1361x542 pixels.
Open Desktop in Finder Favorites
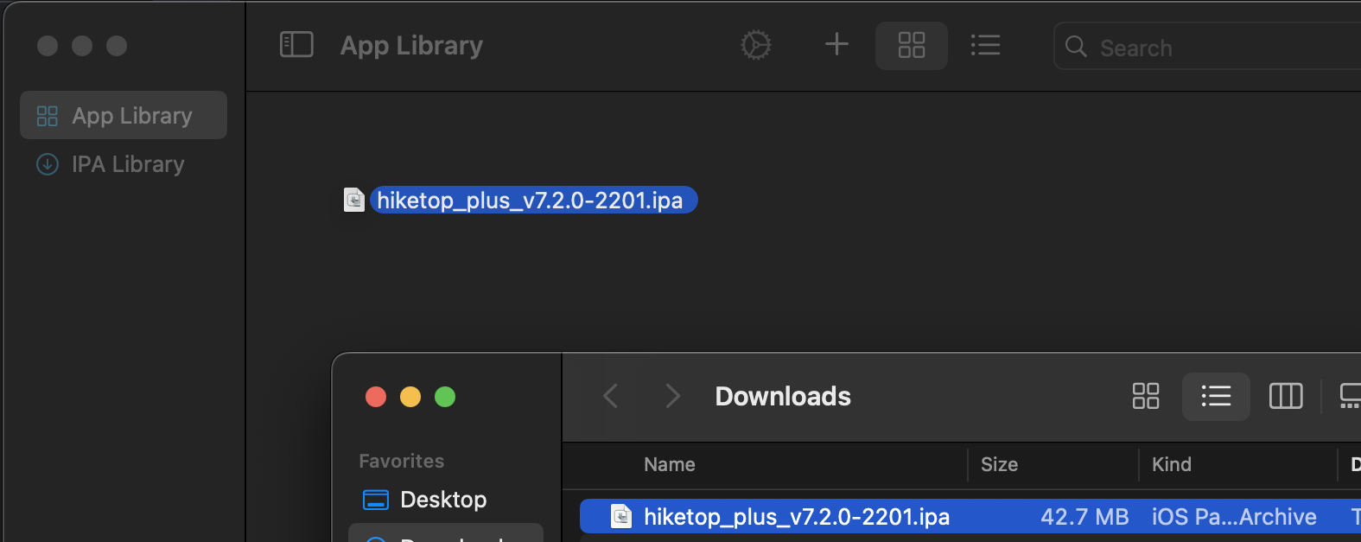tap(443, 500)
